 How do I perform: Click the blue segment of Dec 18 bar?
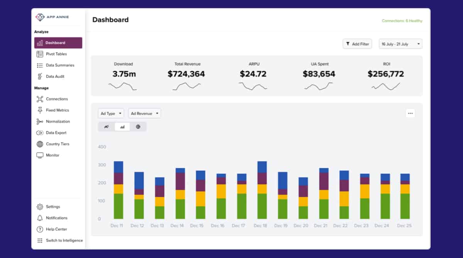262,167
